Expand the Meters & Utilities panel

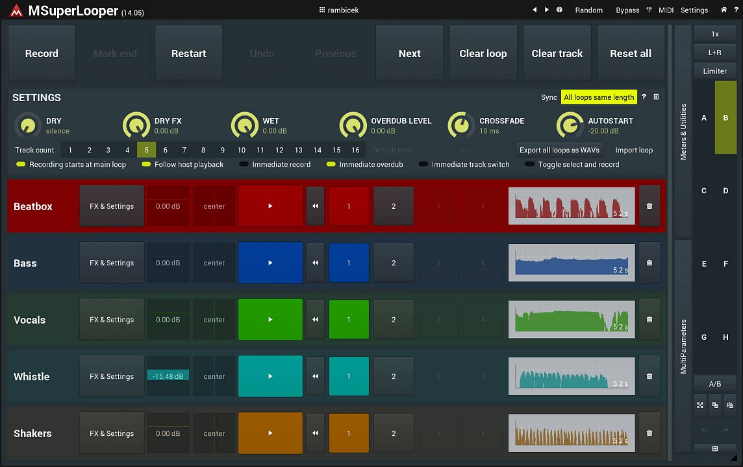[683, 130]
